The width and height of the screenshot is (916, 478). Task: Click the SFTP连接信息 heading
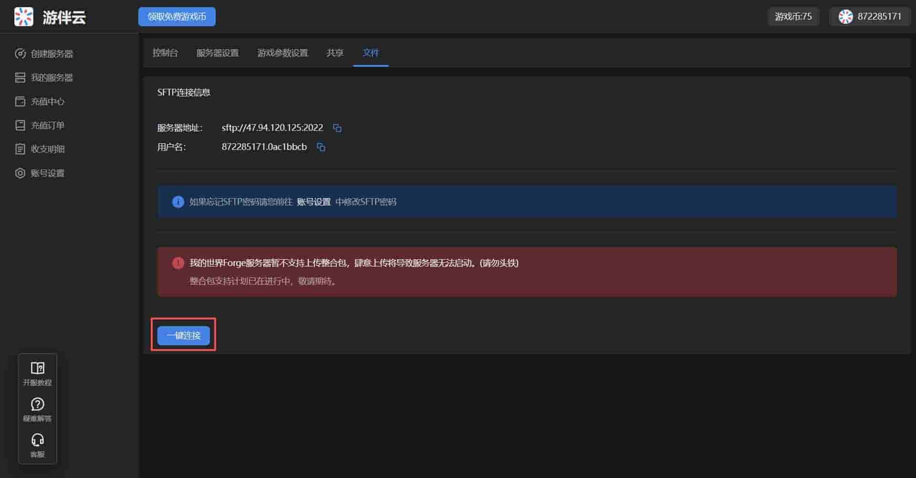point(184,92)
